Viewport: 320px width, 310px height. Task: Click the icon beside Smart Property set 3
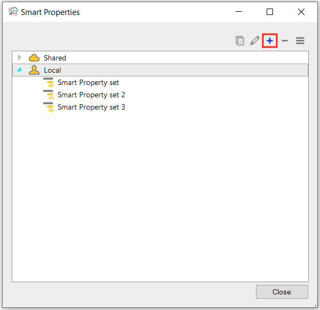[49, 107]
